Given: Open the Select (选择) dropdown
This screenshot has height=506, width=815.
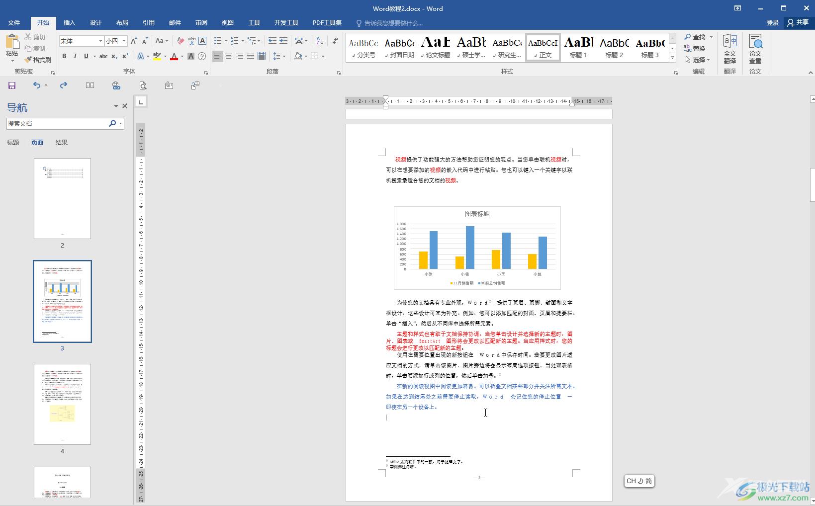Looking at the screenshot, I should pos(698,60).
